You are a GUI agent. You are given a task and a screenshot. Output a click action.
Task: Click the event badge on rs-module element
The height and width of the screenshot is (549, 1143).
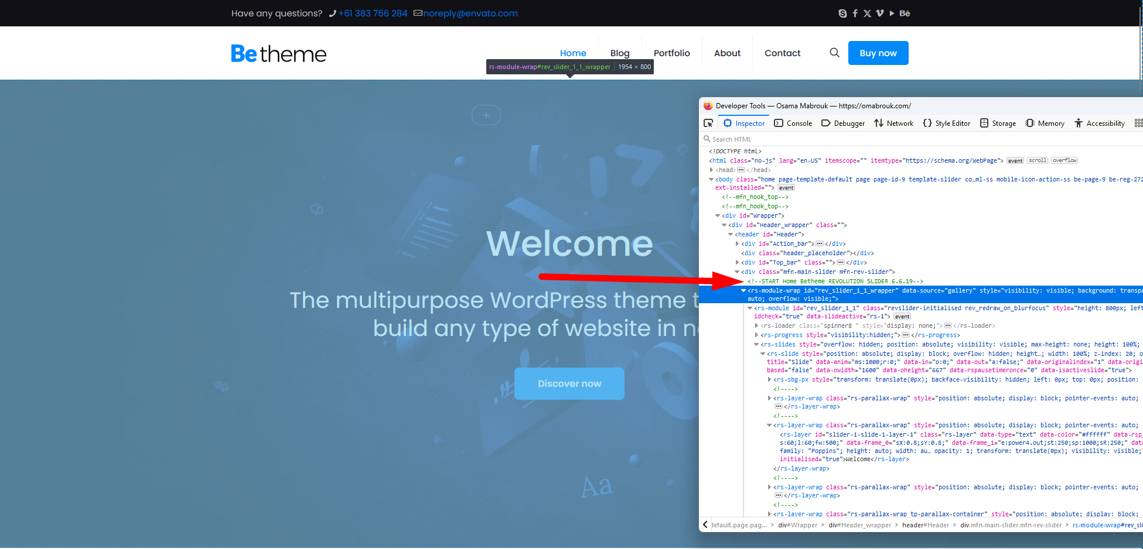click(902, 317)
